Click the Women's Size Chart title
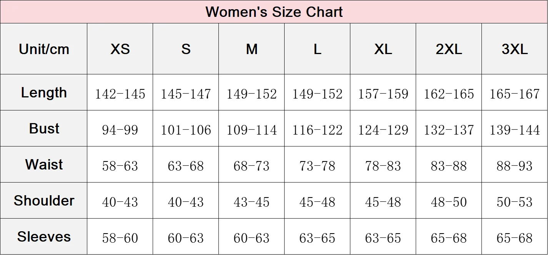The image size is (548, 255). 274,12
